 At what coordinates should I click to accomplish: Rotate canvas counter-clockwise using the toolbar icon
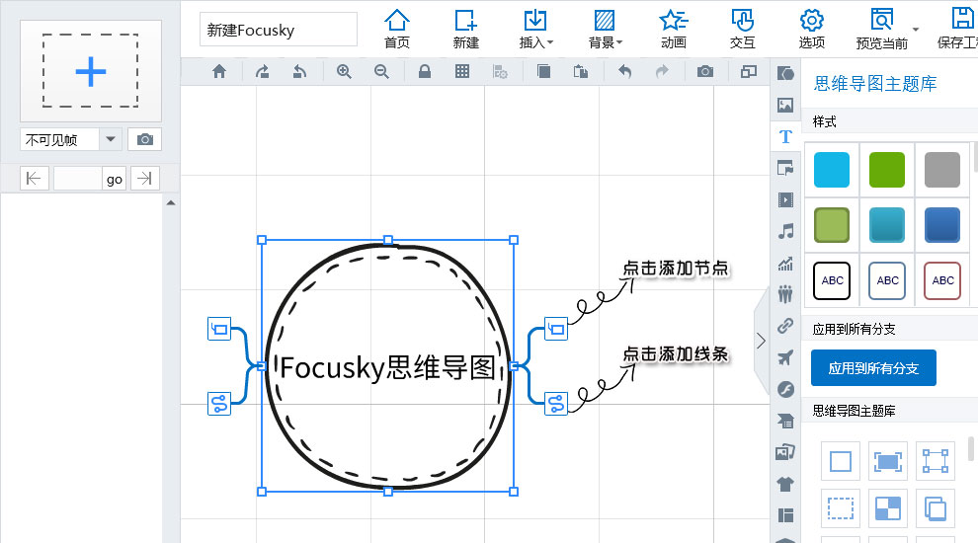[300, 72]
